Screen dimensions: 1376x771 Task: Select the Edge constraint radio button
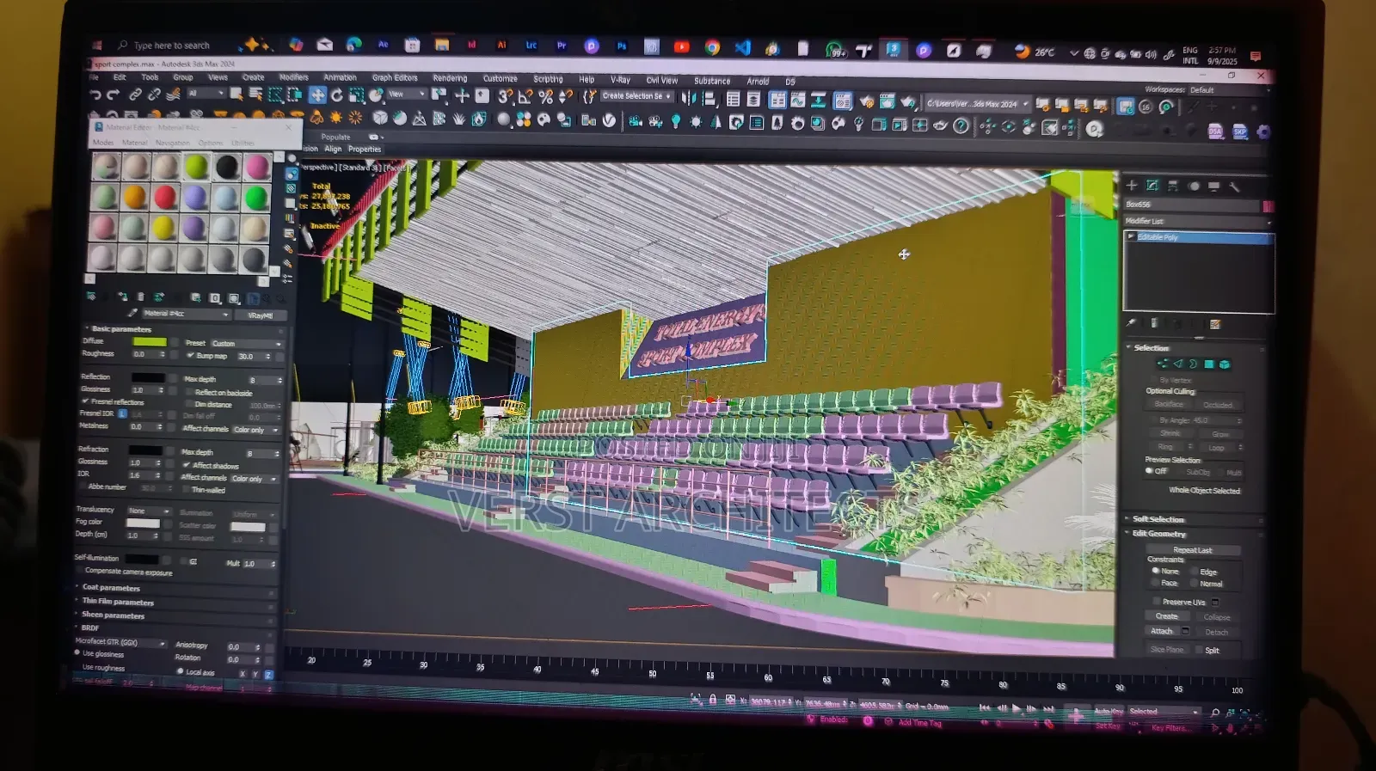pos(1194,572)
